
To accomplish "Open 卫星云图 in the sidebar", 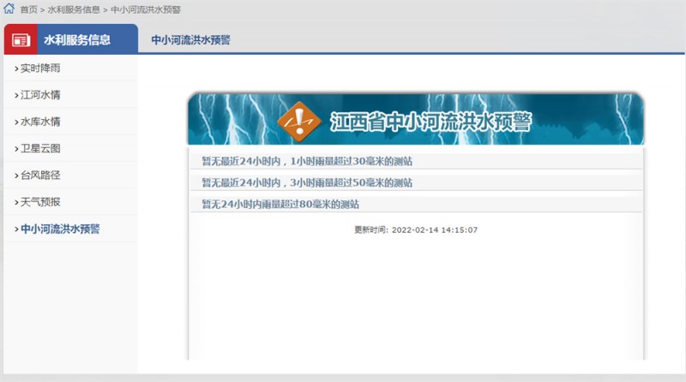I will point(40,148).
